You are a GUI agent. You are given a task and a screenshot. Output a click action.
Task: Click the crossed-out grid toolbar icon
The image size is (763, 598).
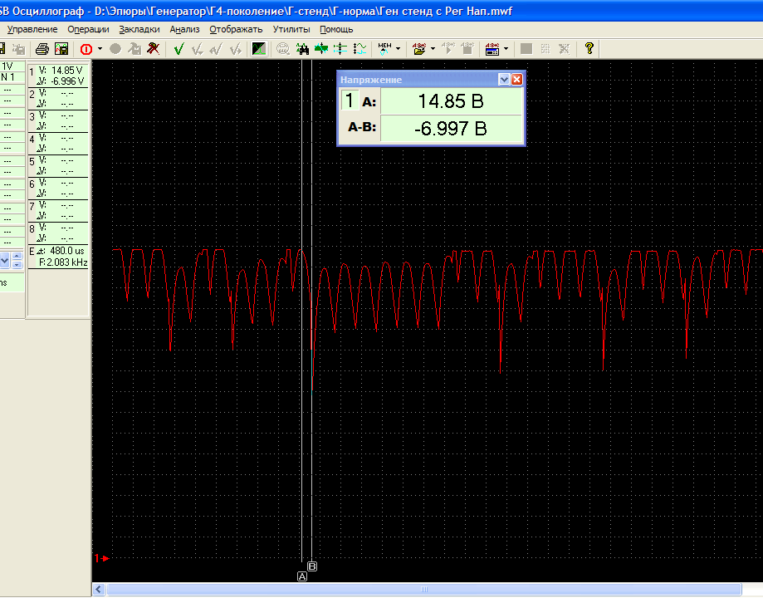[564, 49]
